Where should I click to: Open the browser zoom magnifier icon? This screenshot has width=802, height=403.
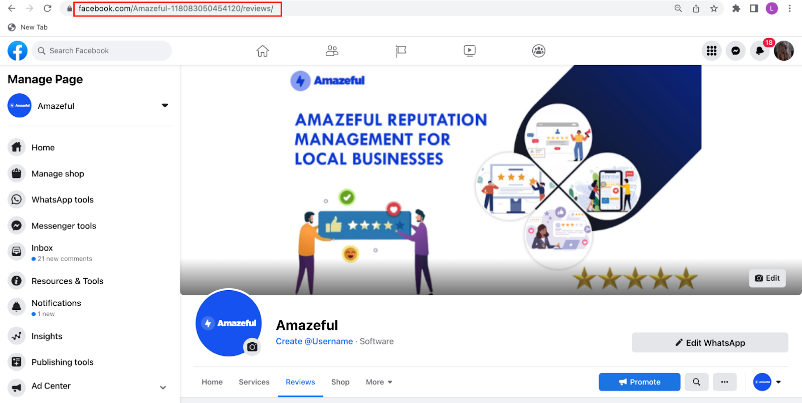point(678,9)
